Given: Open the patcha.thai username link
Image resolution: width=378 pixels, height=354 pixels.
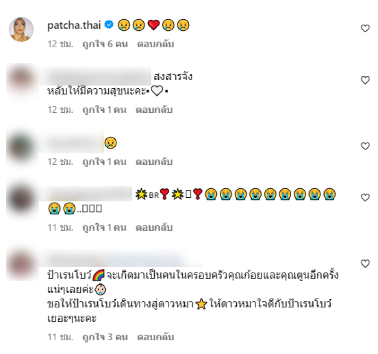Looking at the screenshot, I should (x=74, y=25).
